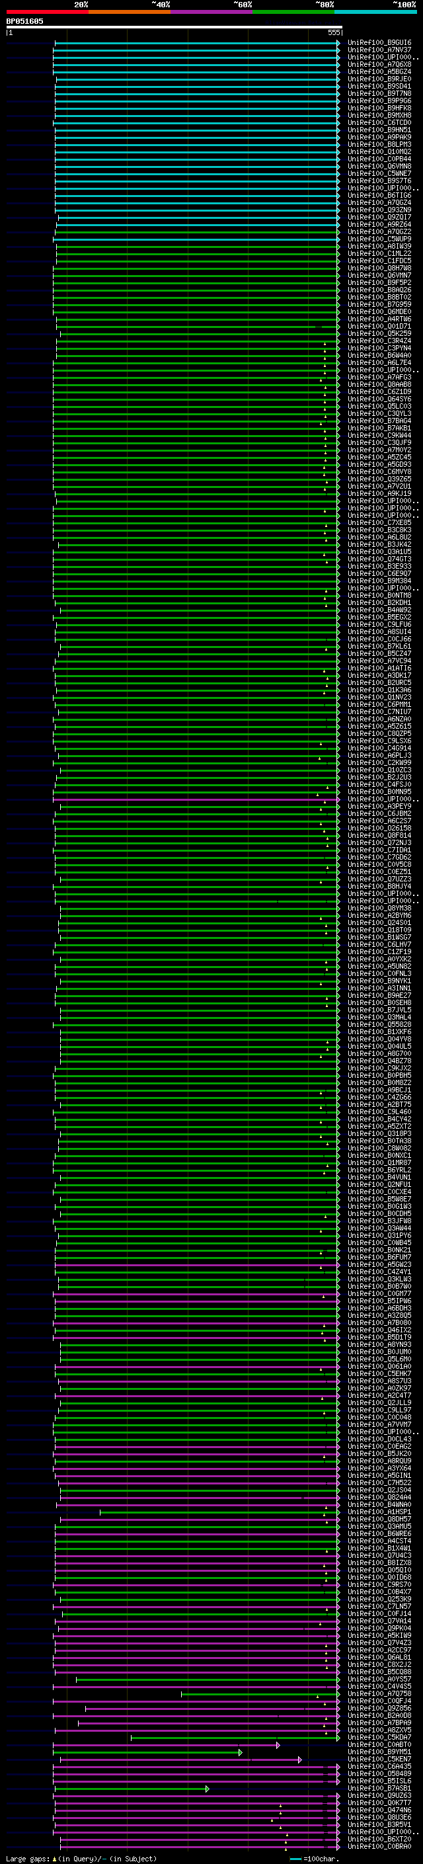Open hit UniRef100_C9KJX2
The image size is (423, 1864).
379,1068
